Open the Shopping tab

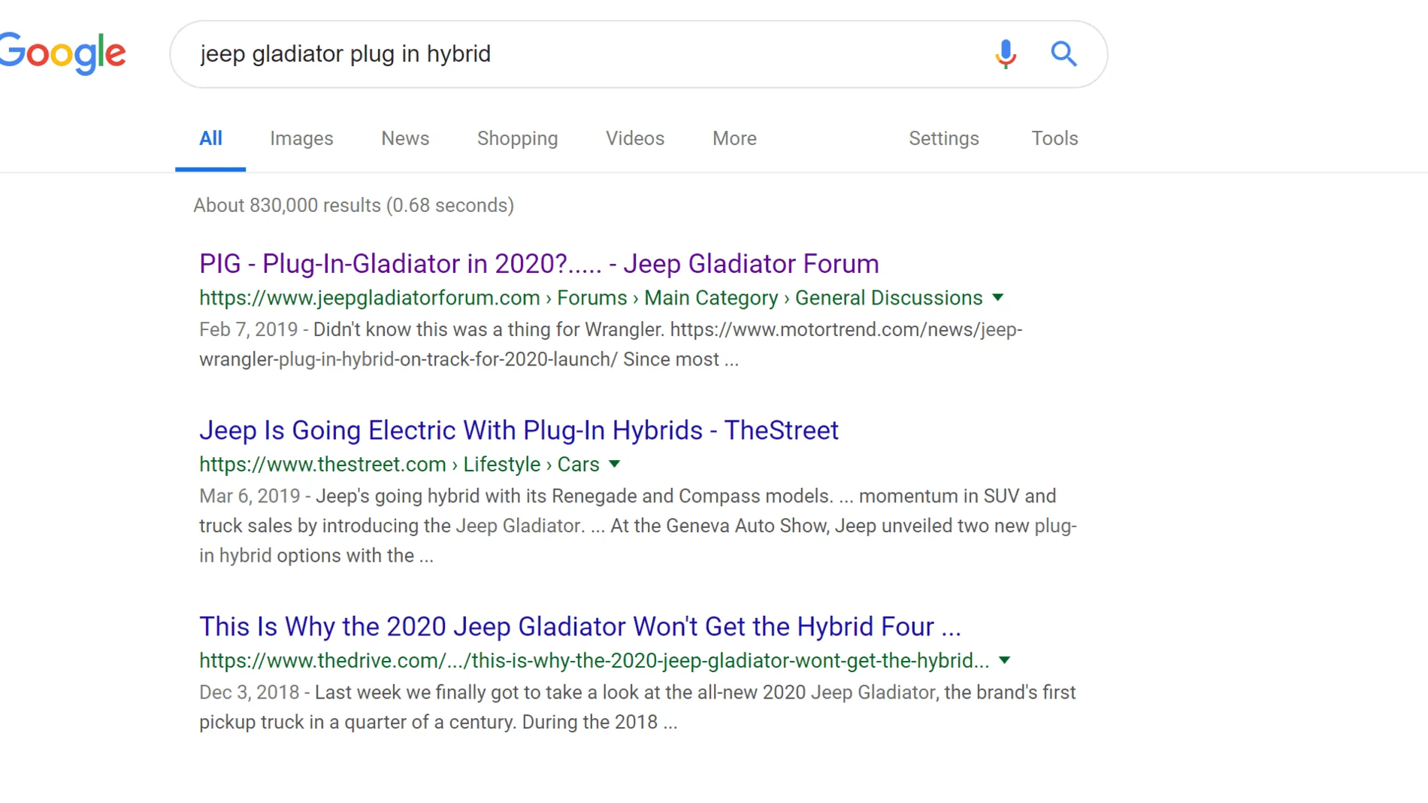pyautogui.click(x=517, y=138)
